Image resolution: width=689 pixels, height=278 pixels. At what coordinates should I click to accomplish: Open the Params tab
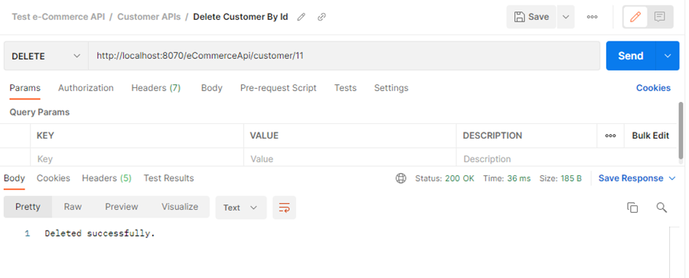tap(25, 88)
